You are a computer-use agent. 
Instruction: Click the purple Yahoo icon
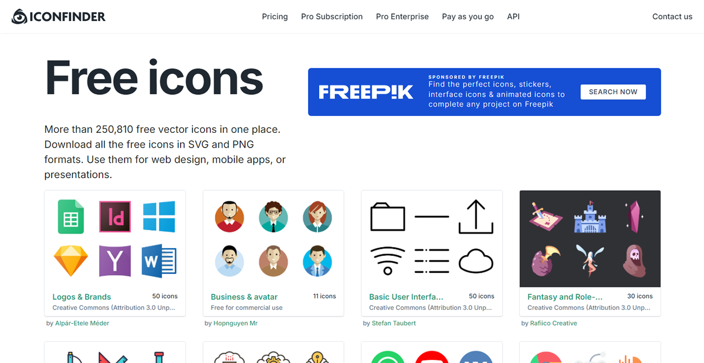(x=115, y=261)
